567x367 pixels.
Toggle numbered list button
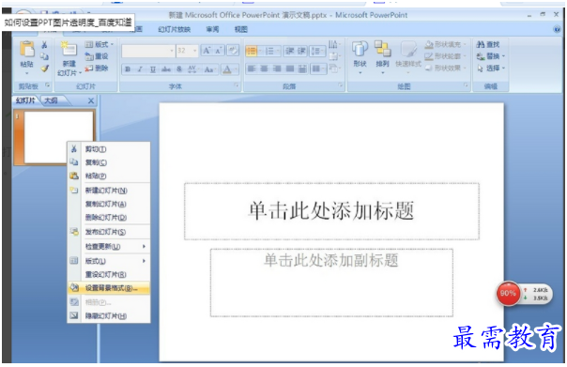point(270,51)
